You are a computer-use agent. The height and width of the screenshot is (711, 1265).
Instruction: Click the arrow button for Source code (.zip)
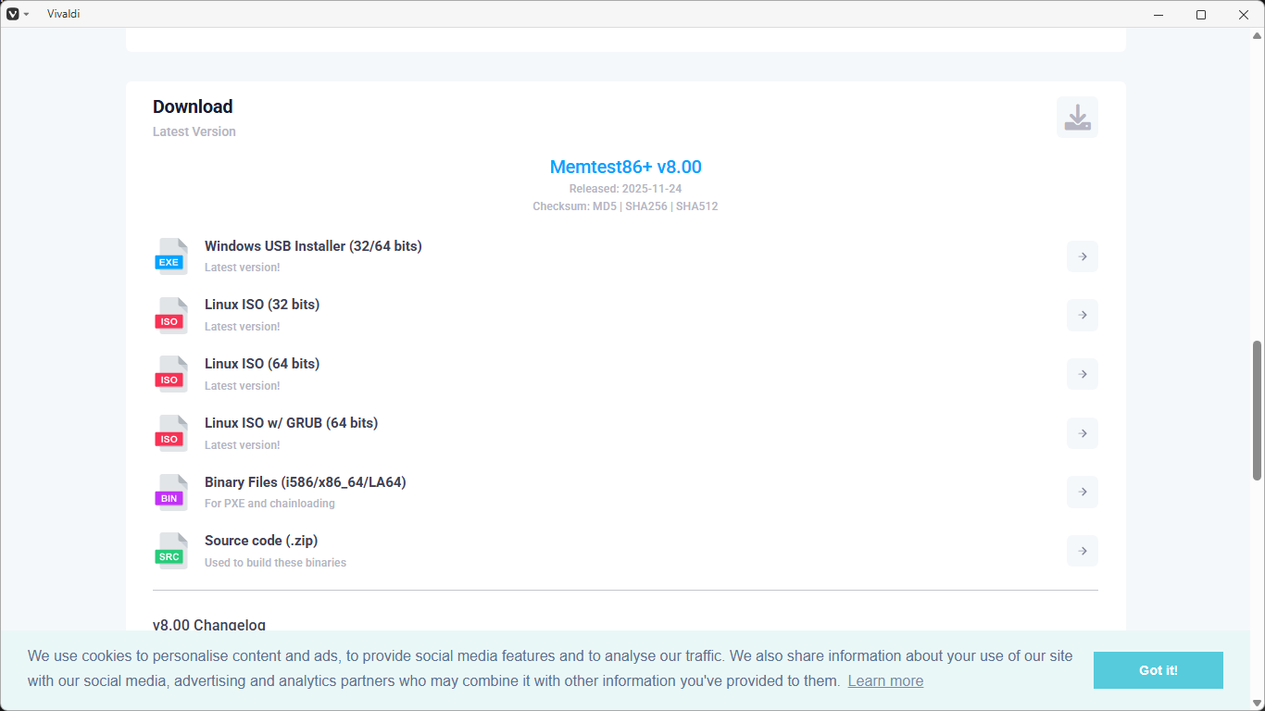click(x=1082, y=551)
